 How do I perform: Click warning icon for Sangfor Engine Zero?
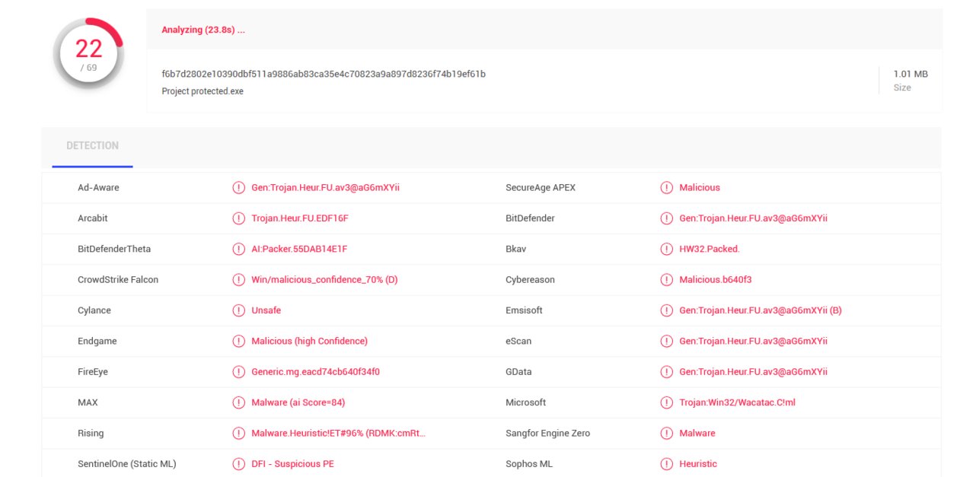pos(667,434)
